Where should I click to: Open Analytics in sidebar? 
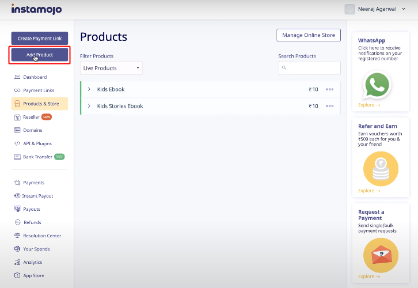32,262
